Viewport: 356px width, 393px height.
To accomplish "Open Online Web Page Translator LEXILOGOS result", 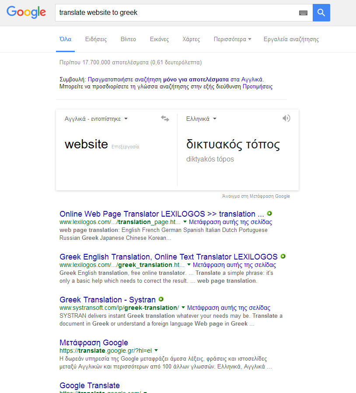I will [162, 214].
